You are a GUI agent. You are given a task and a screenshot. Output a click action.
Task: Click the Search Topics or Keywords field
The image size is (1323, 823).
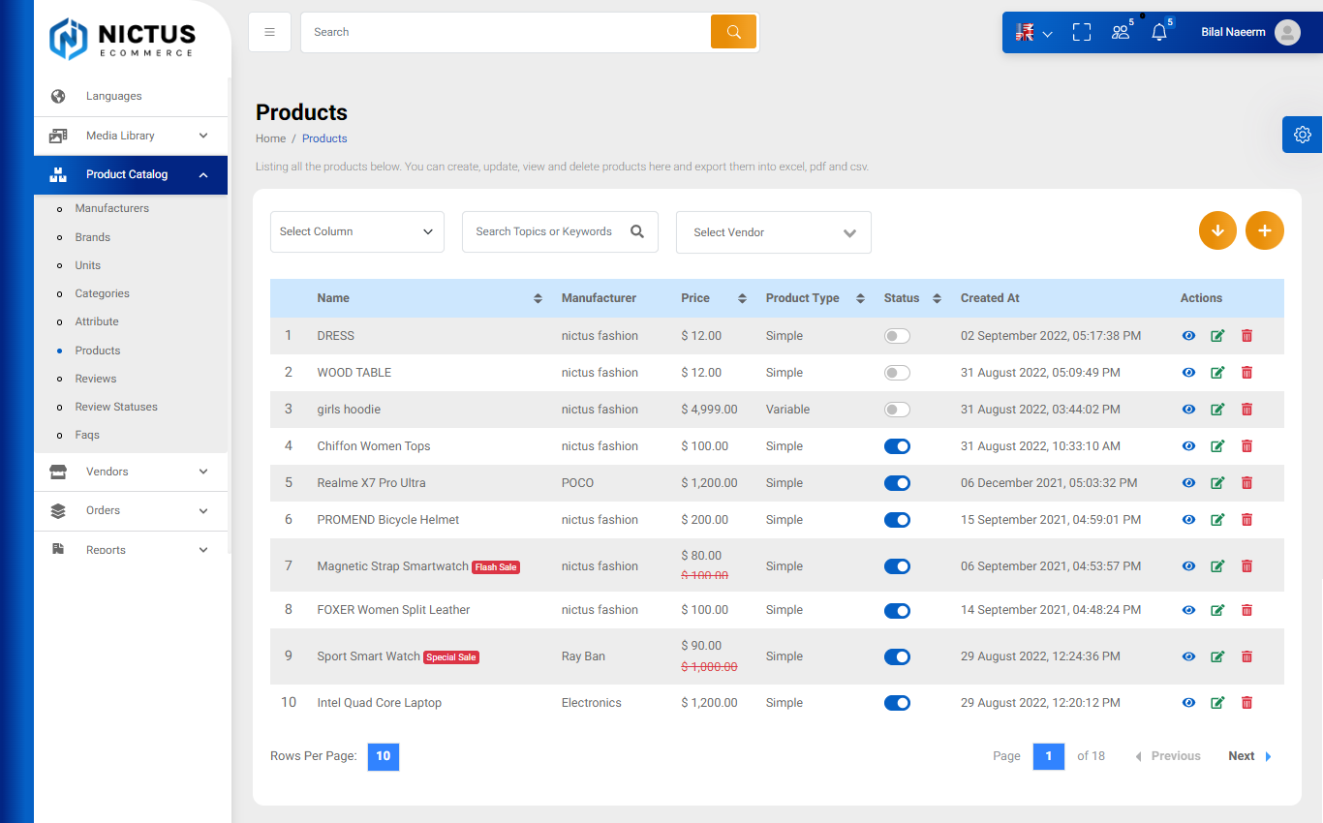tap(544, 231)
